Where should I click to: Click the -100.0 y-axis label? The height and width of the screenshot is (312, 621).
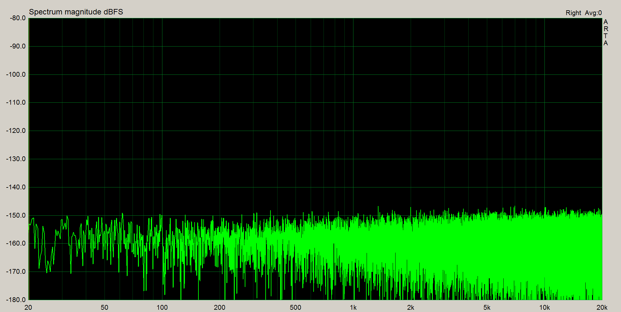click(x=16, y=74)
